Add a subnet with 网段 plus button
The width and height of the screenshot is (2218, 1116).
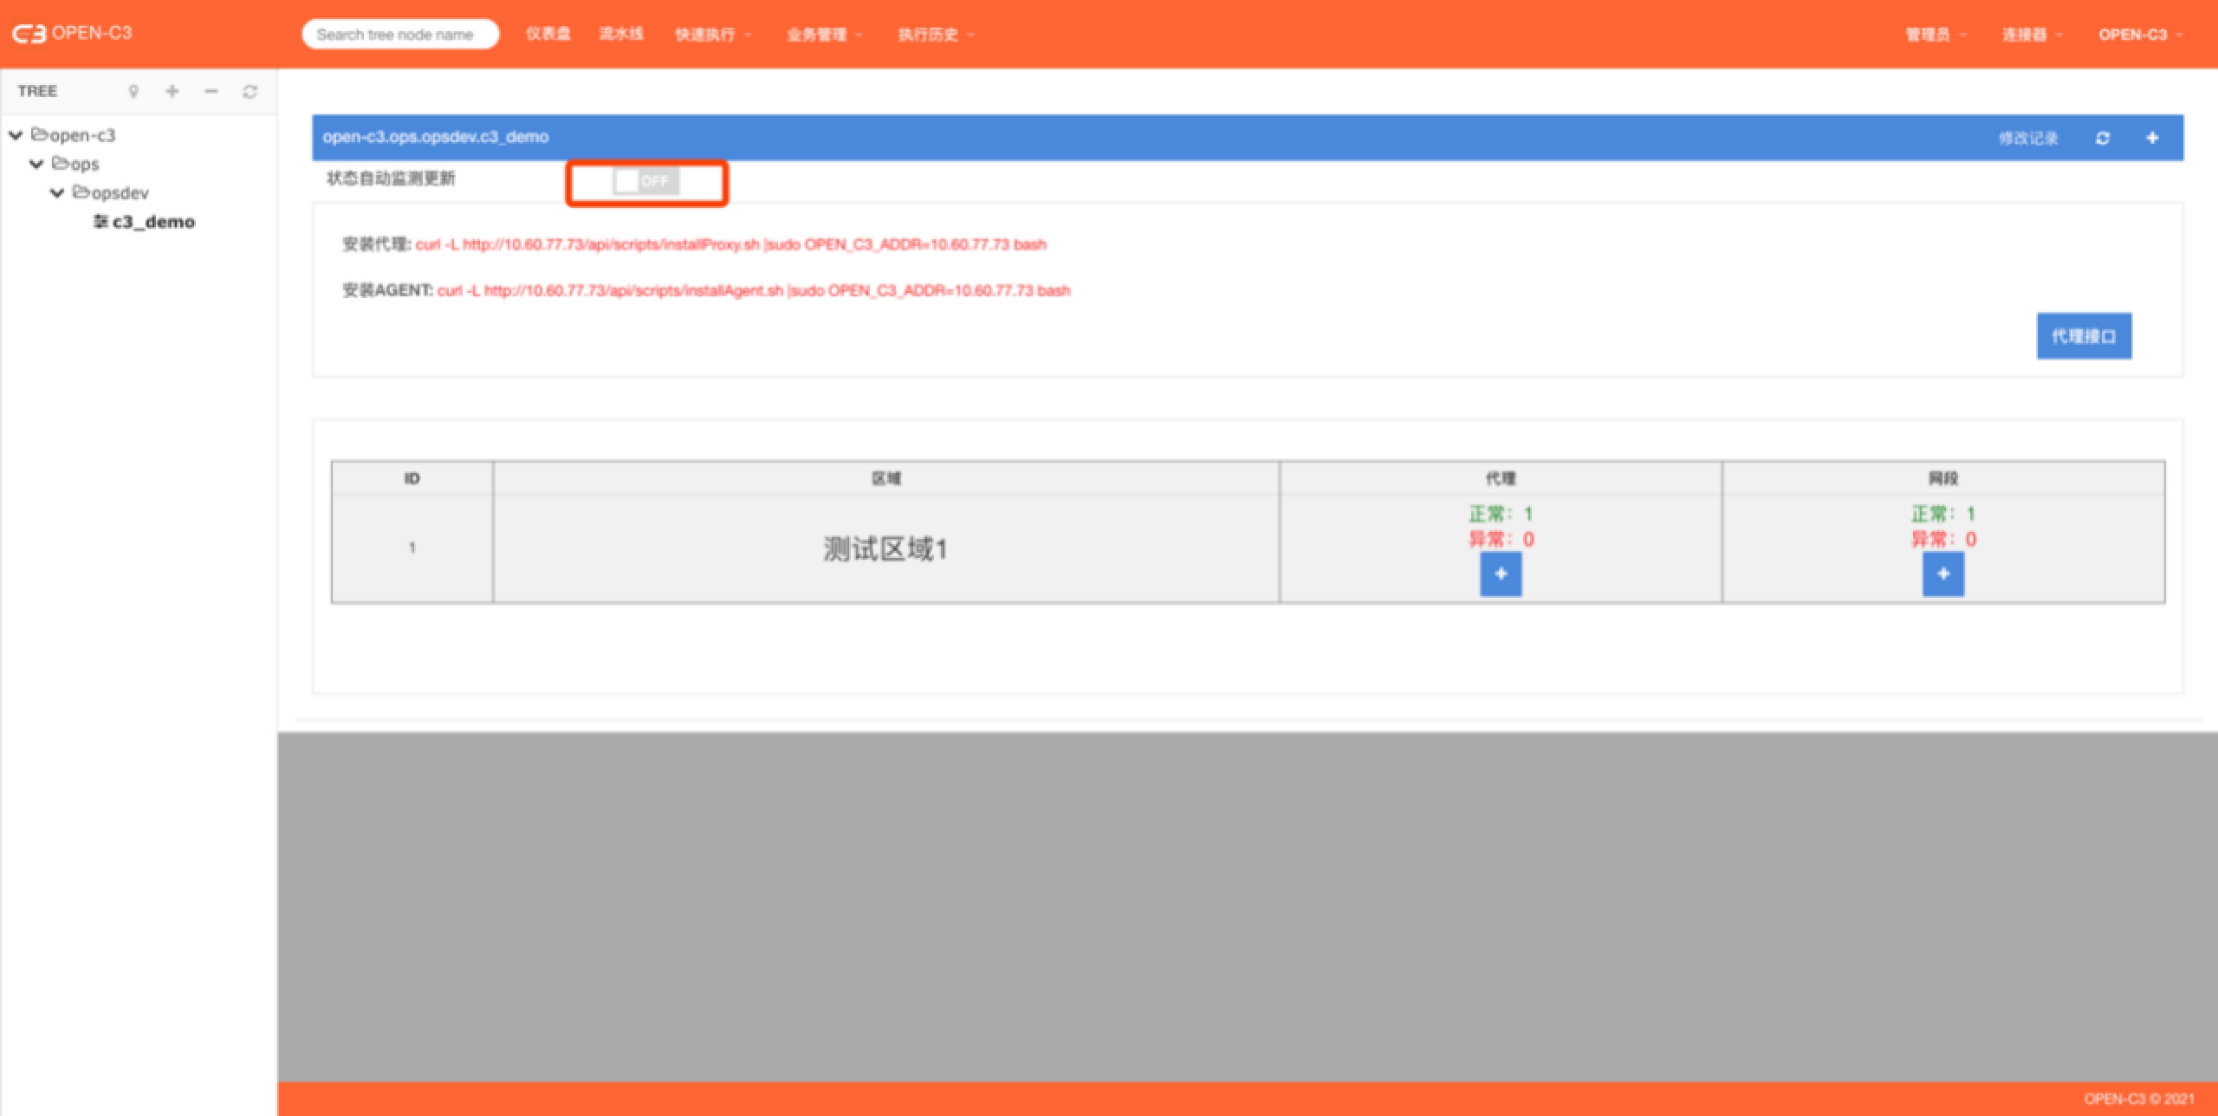click(x=1942, y=574)
